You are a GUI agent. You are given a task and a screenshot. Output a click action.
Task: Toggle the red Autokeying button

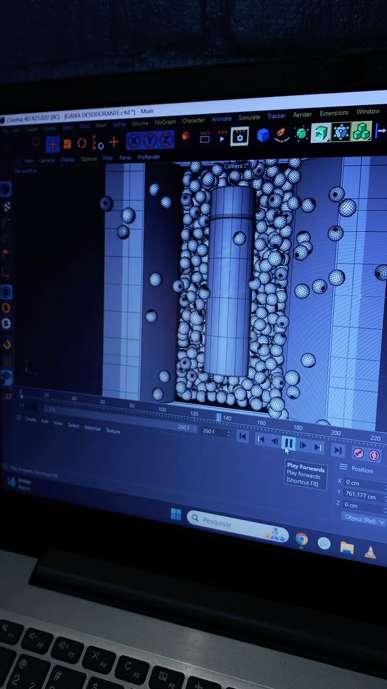pos(374,456)
